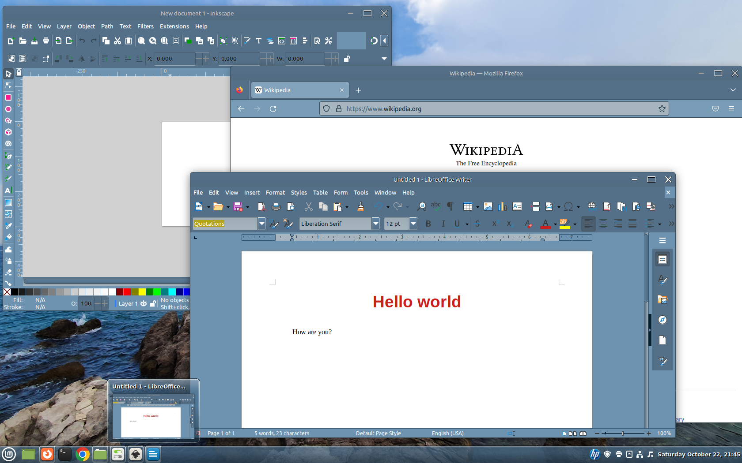Open a new tab in Firefox
Image resolution: width=742 pixels, height=463 pixels.
358,90
